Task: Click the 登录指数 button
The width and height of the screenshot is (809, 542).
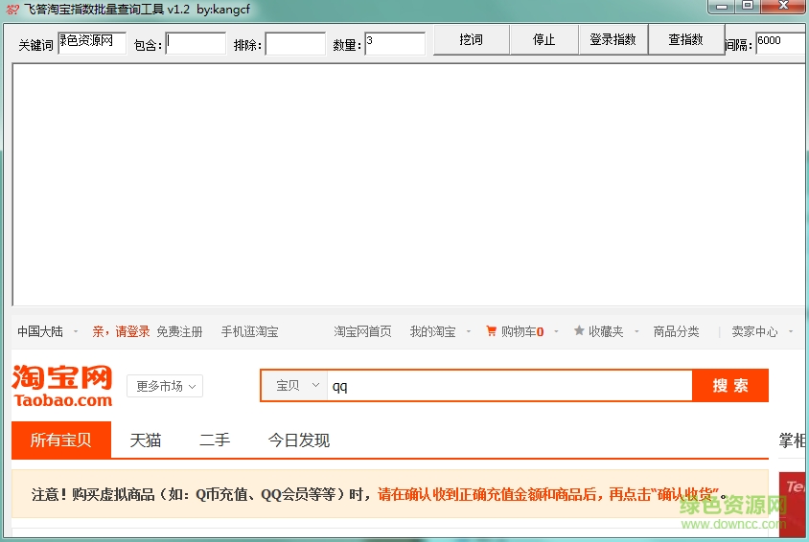Action: point(613,40)
